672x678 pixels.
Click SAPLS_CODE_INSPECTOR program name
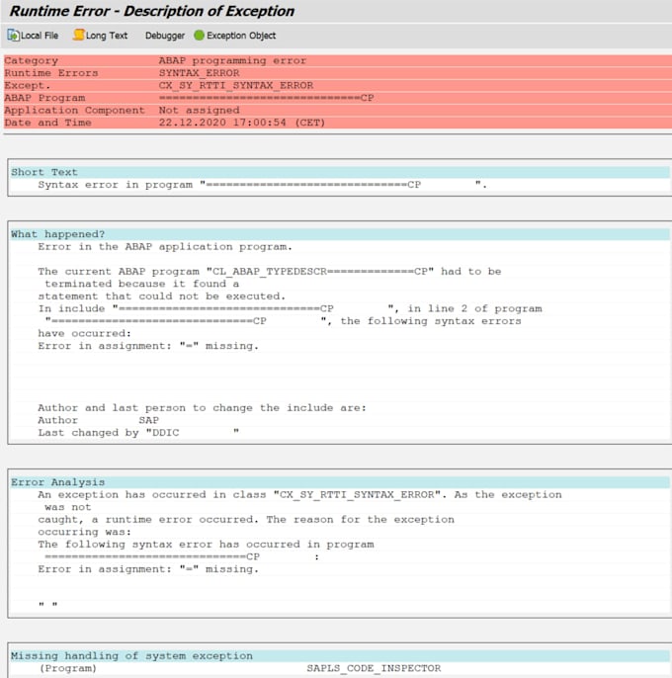point(374,668)
